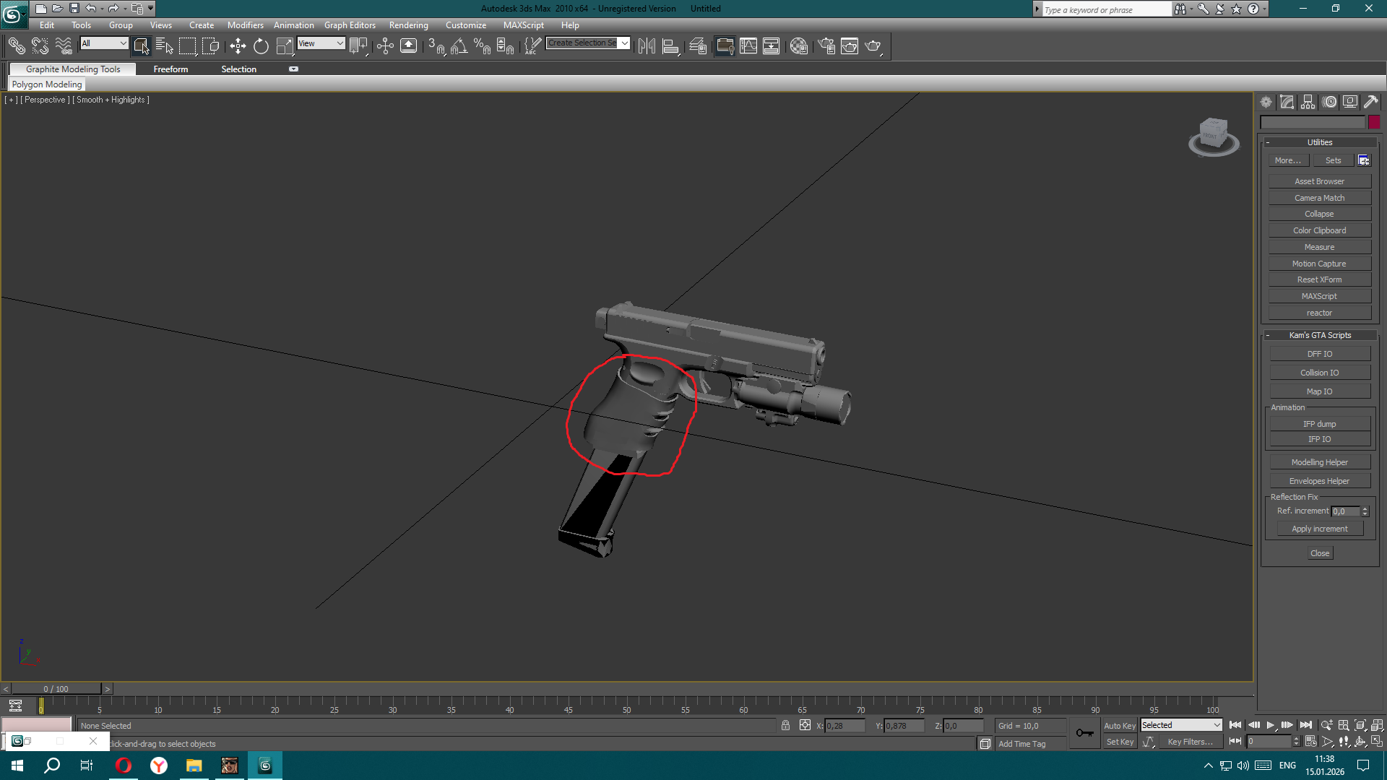Viewport: 1387px width, 780px height.
Task: Click the DFF IO button
Action: click(x=1319, y=354)
